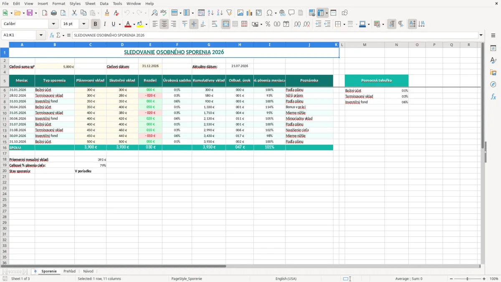Insert a chart from the toolbar

point(250,13)
